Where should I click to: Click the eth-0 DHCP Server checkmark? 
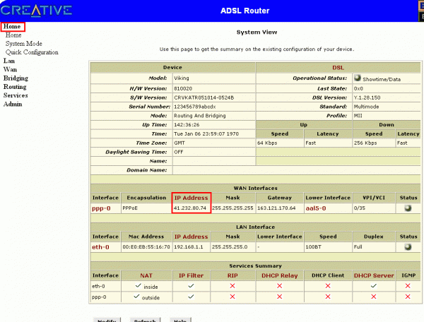click(373, 286)
